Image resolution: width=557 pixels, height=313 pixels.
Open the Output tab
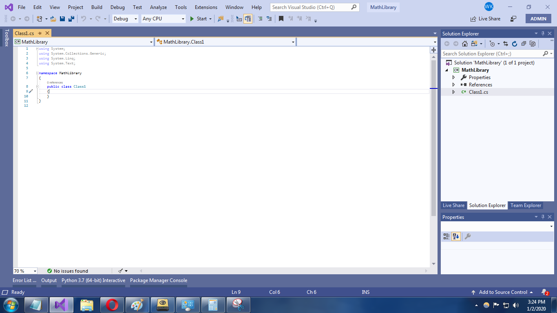49,280
